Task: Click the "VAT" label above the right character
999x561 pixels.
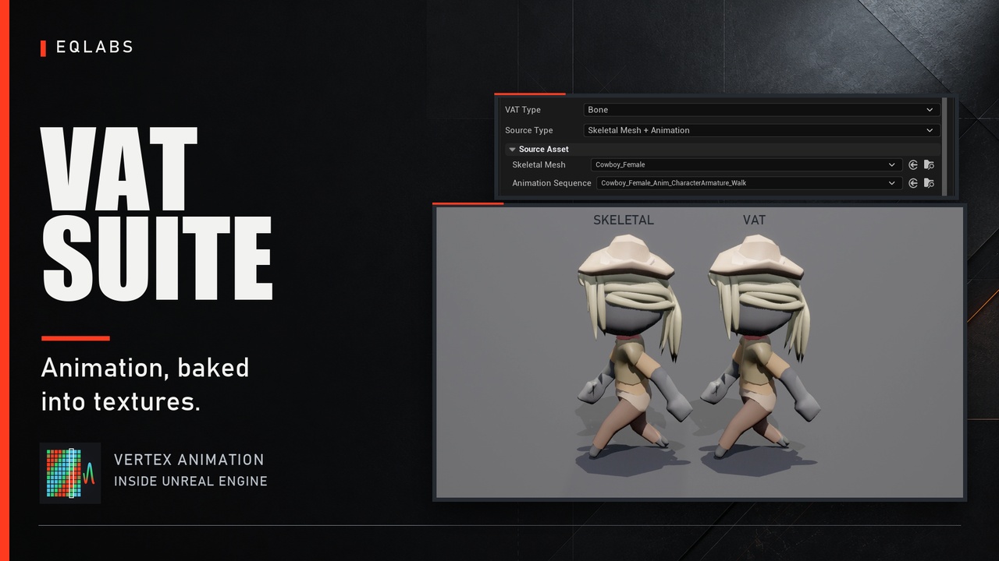Action: point(754,220)
